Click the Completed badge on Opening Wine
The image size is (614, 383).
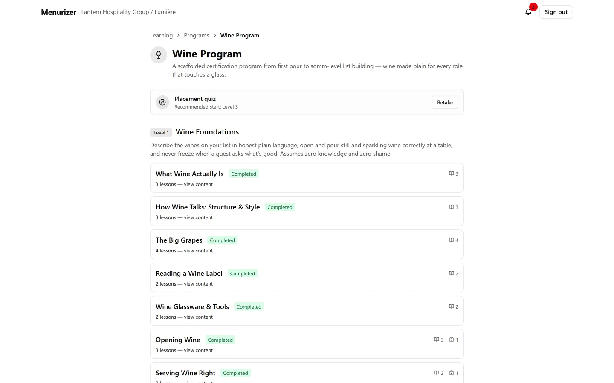point(220,340)
